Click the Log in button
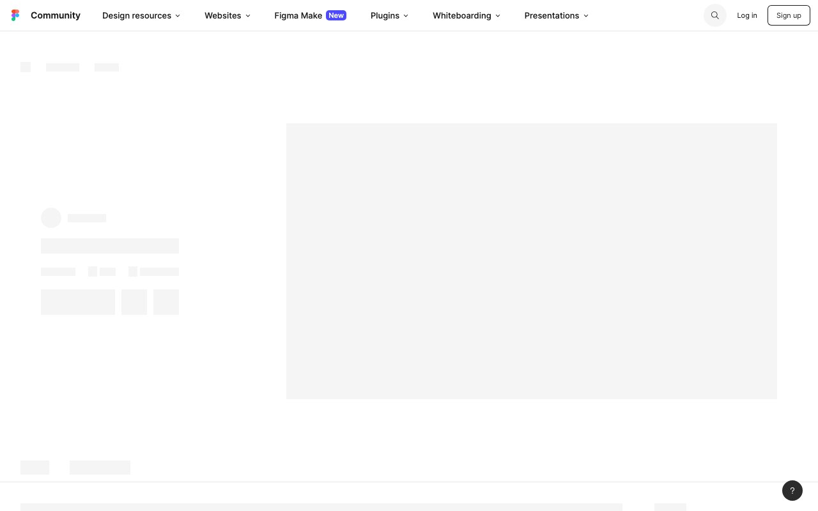 tap(746, 15)
